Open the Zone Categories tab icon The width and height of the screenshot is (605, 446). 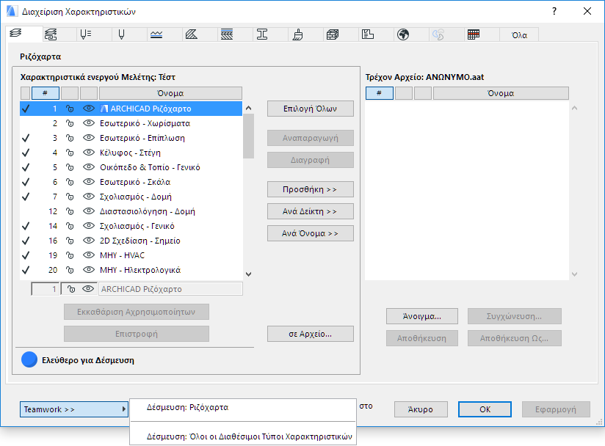click(x=368, y=34)
